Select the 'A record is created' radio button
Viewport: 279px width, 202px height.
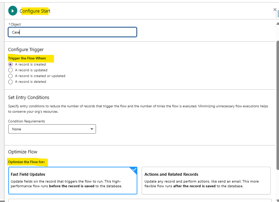pyautogui.click(x=10, y=64)
